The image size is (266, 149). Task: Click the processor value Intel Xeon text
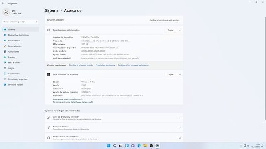click(105, 41)
